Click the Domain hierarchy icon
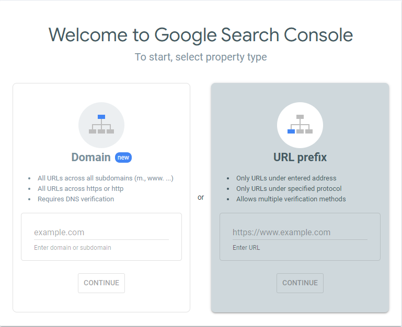 [x=101, y=125]
